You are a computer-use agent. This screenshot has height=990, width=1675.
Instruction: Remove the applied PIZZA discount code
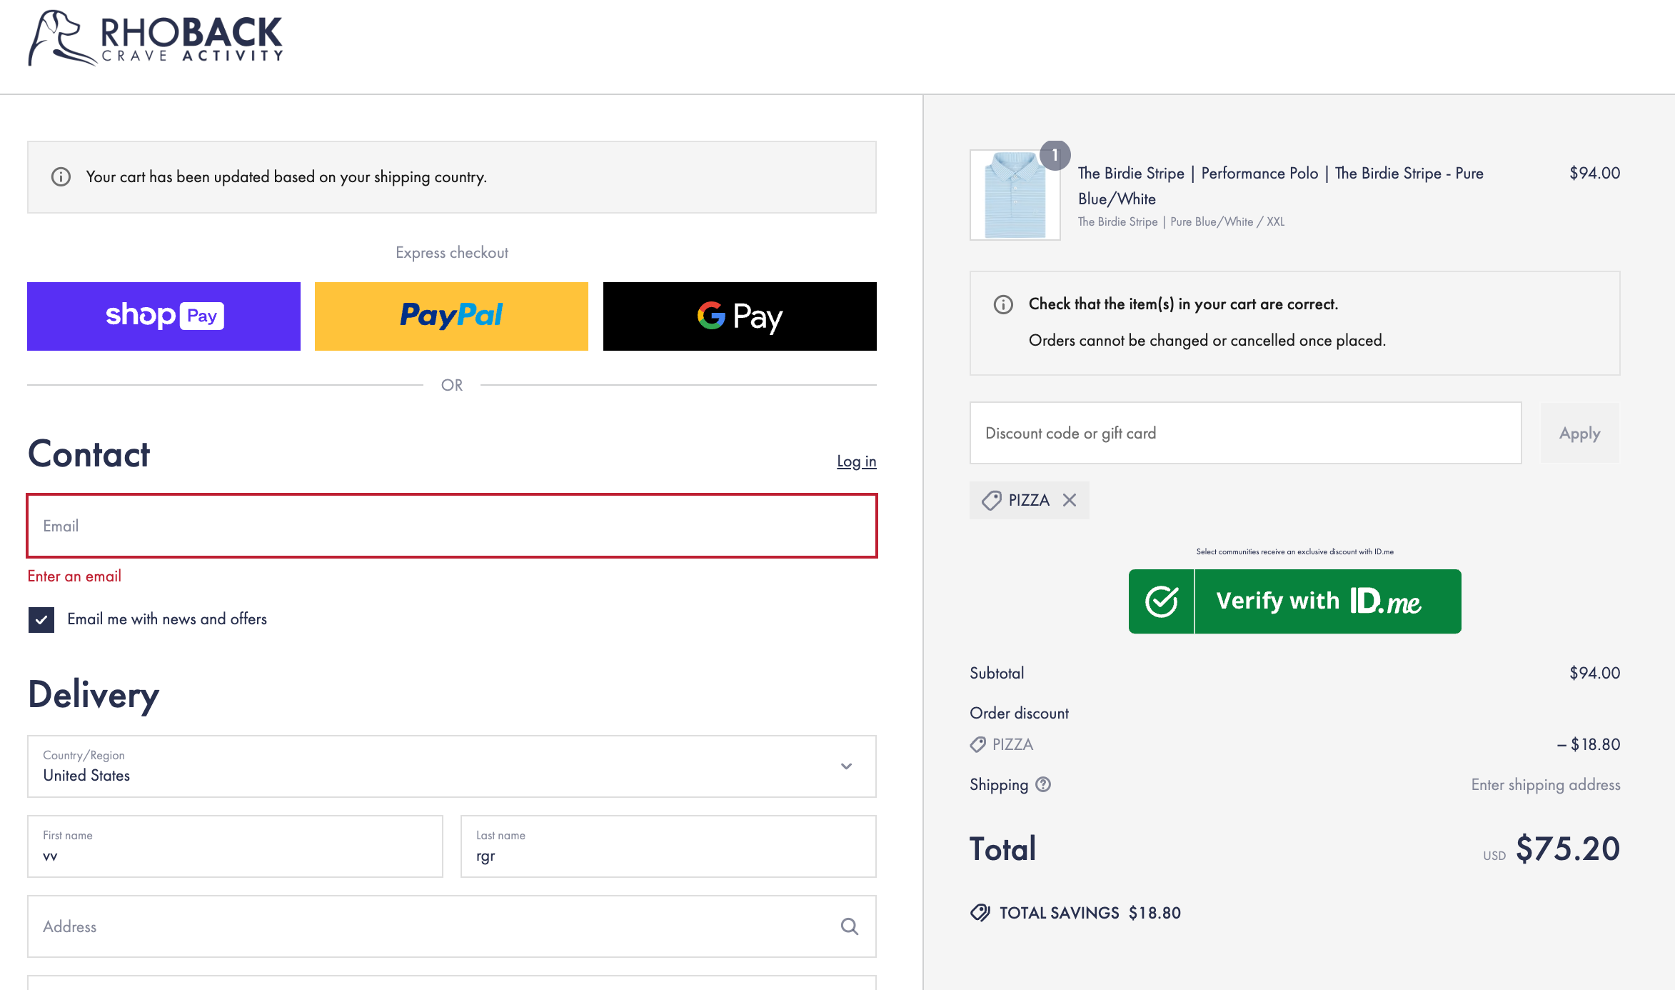[1069, 500]
